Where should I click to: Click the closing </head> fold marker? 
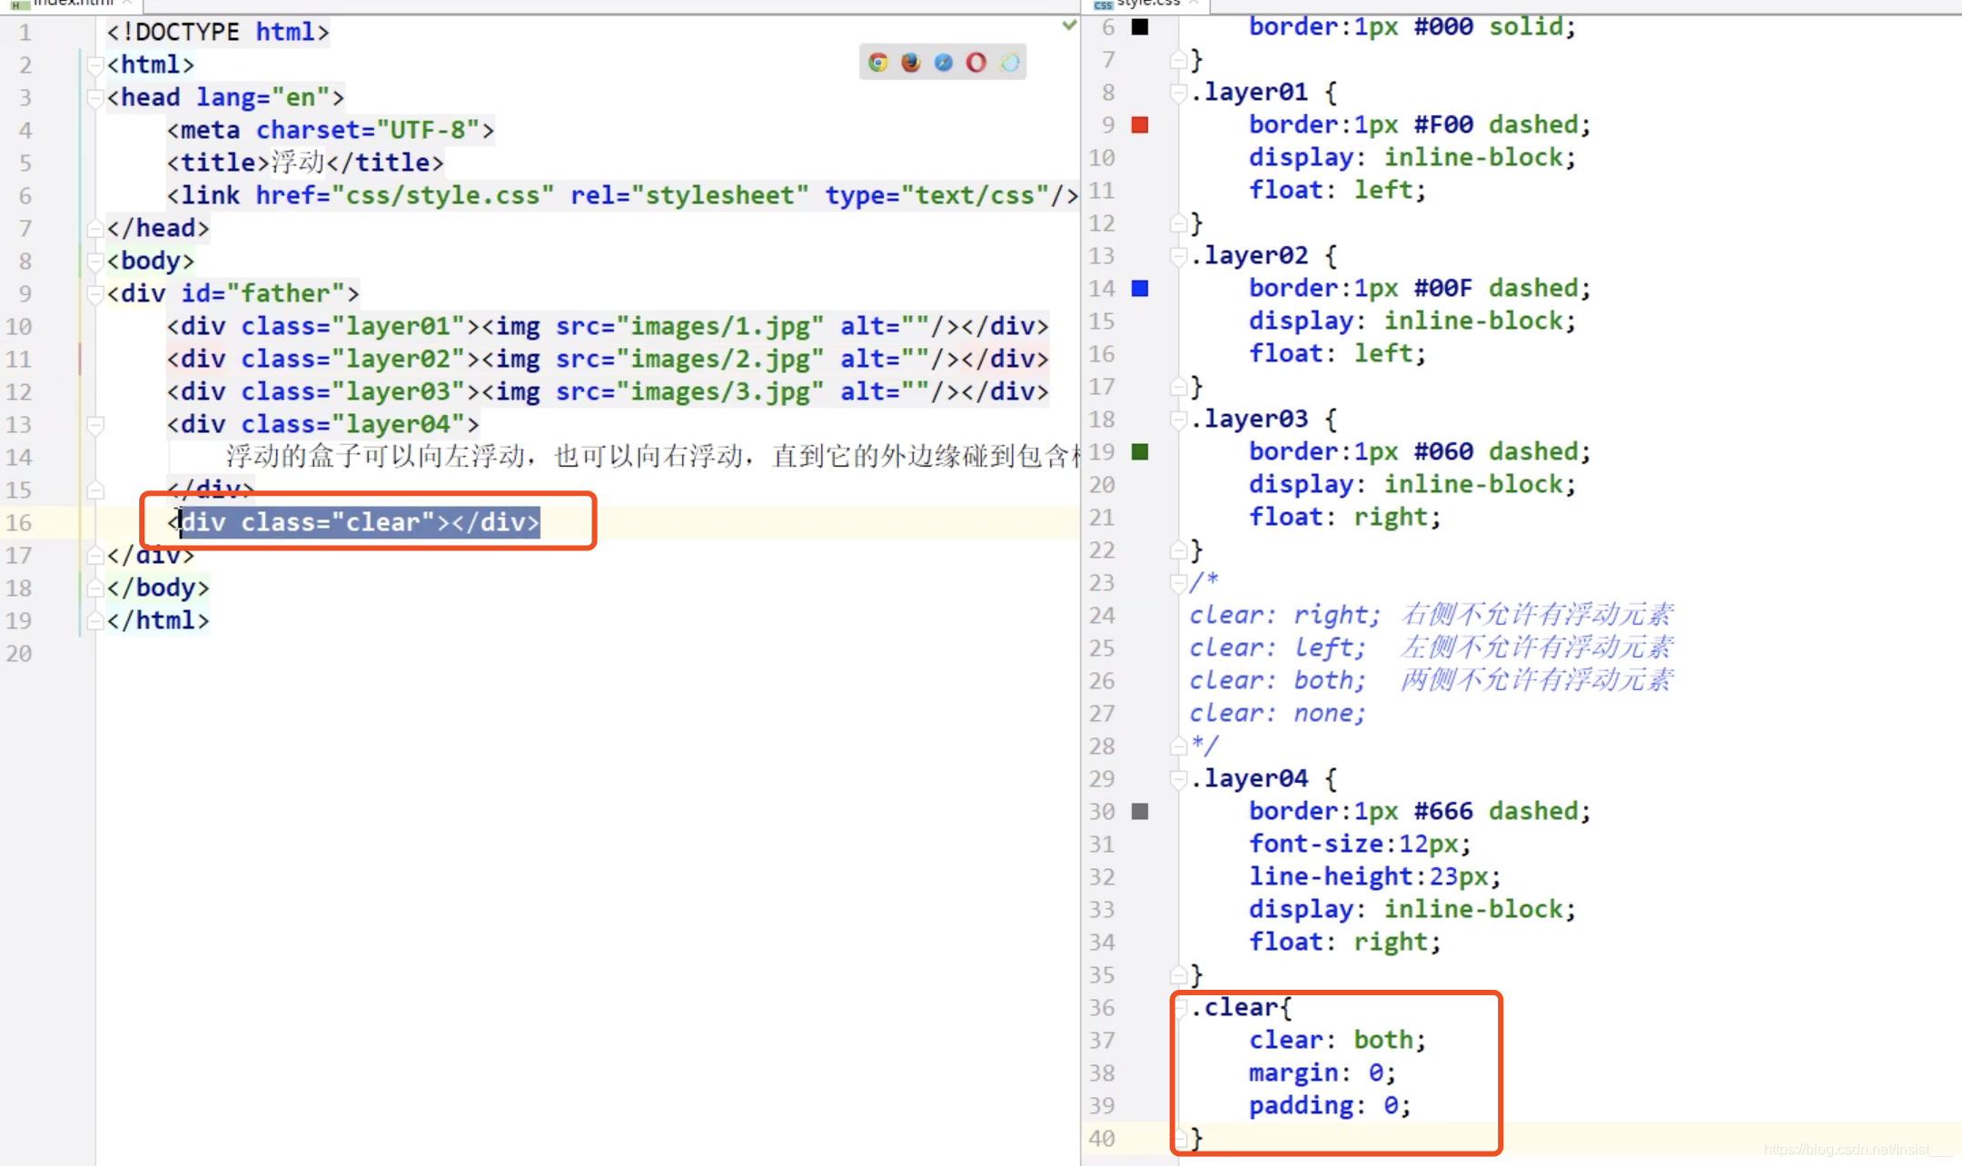(94, 229)
